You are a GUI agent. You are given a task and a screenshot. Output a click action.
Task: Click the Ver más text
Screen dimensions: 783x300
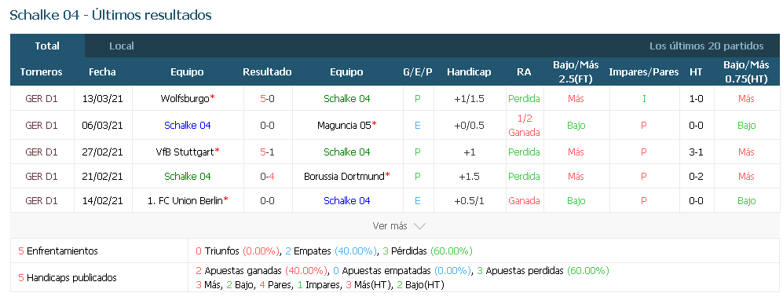point(390,226)
